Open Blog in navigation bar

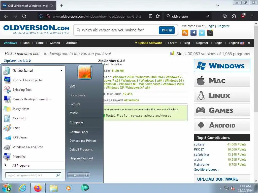pyautogui.click(x=187, y=43)
